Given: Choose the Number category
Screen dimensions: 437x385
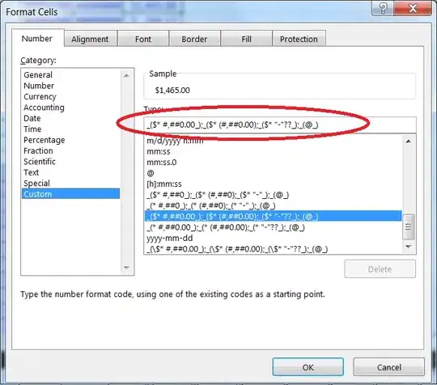Looking at the screenshot, I should tap(70, 86).
